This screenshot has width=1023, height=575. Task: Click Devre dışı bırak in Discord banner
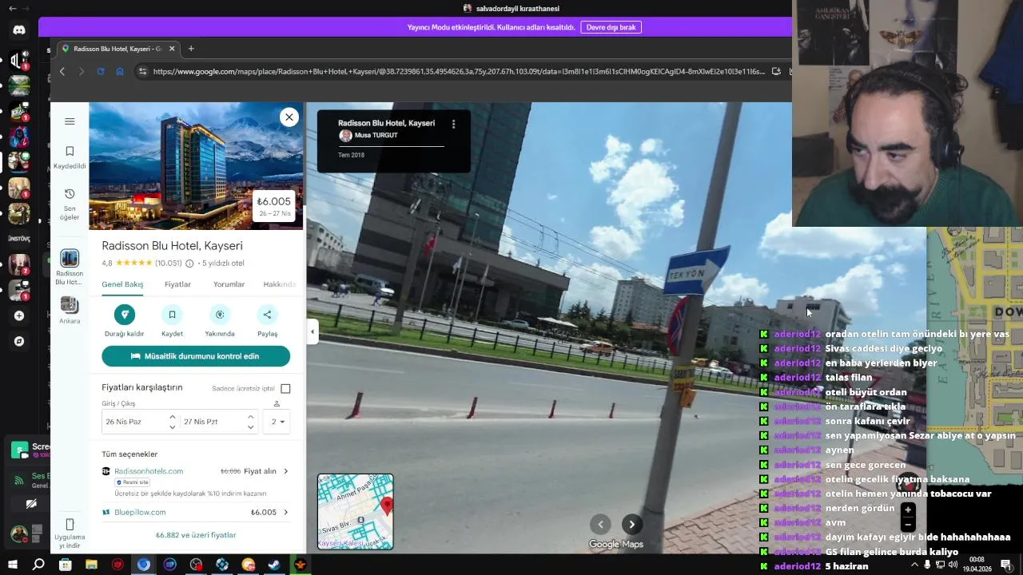[611, 27]
